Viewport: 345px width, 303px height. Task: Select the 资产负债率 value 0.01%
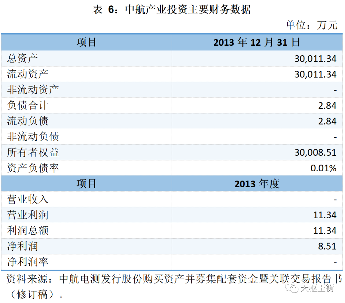point(323,168)
